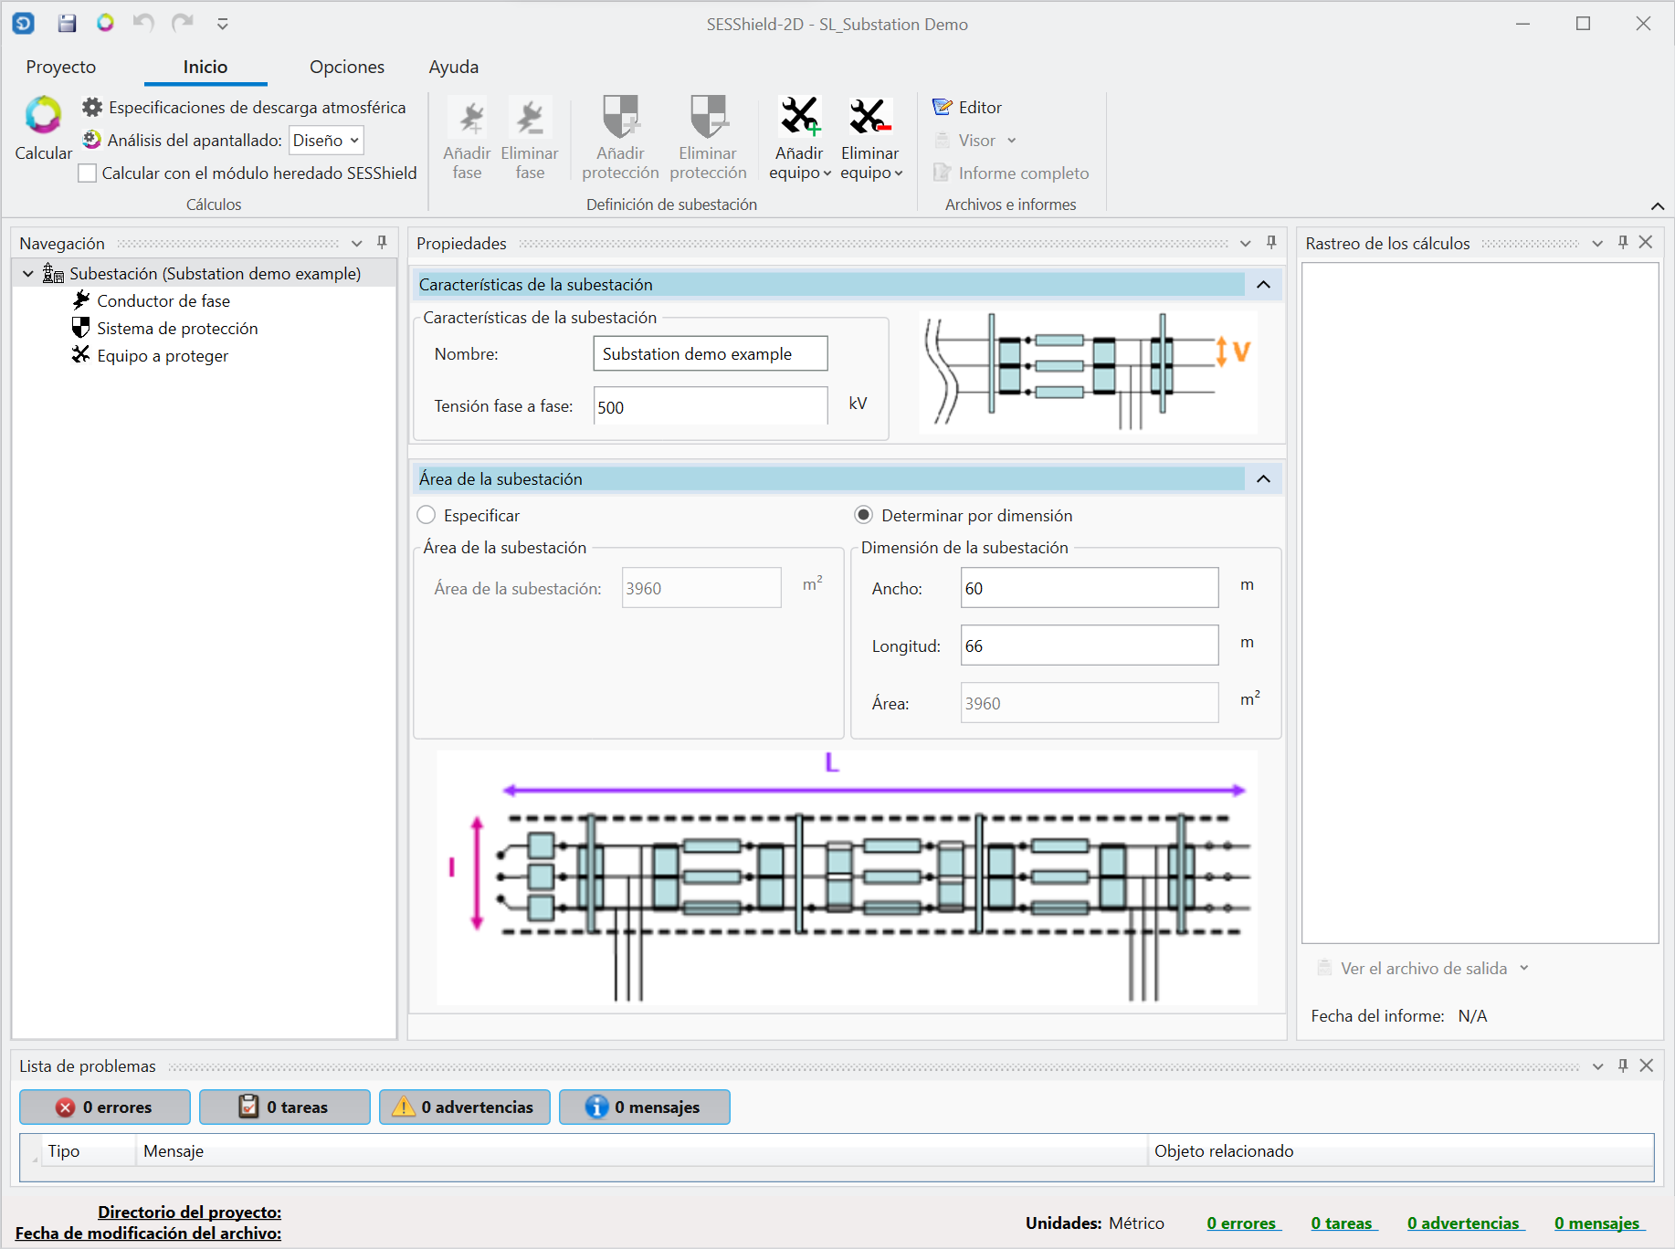
Task: Close the Rastreo de los cálculos panel
Action: [x=1646, y=242]
